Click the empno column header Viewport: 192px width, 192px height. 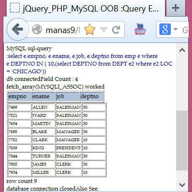point(19,96)
